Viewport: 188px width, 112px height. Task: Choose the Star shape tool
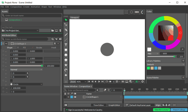[66, 65]
